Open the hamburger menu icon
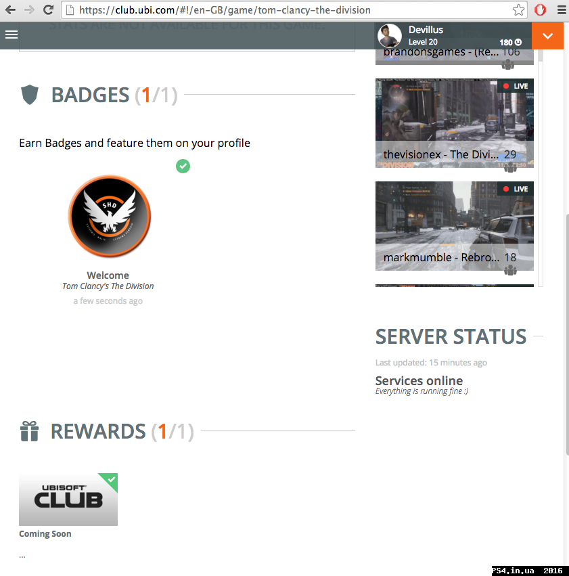This screenshot has height=576, width=569. tap(11, 35)
